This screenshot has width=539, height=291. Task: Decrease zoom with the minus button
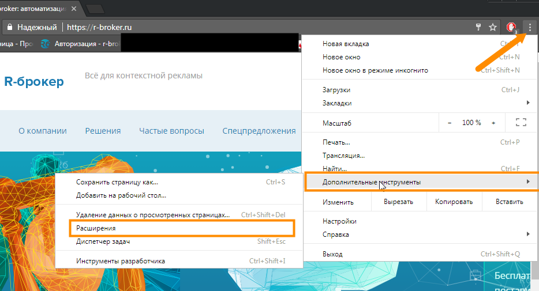point(450,123)
